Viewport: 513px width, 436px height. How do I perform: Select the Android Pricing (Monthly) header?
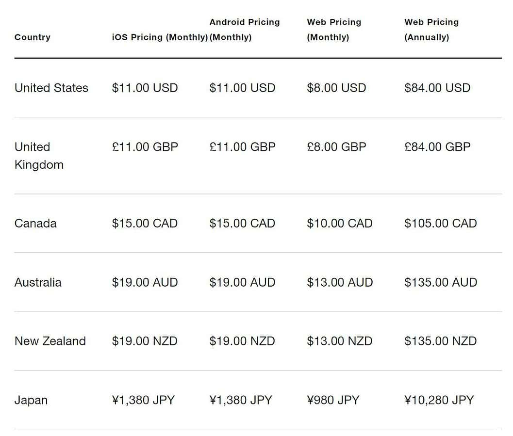click(x=245, y=30)
